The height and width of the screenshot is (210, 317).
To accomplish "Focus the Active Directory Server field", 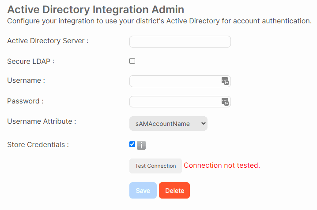I will point(180,41).
